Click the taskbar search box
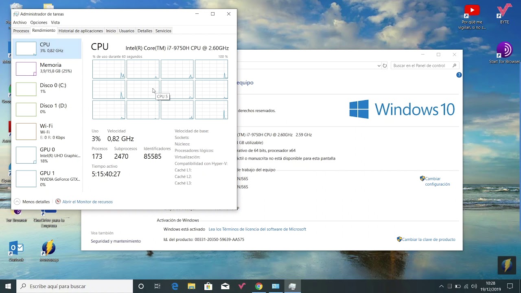The width and height of the screenshot is (521, 293). (x=75, y=286)
